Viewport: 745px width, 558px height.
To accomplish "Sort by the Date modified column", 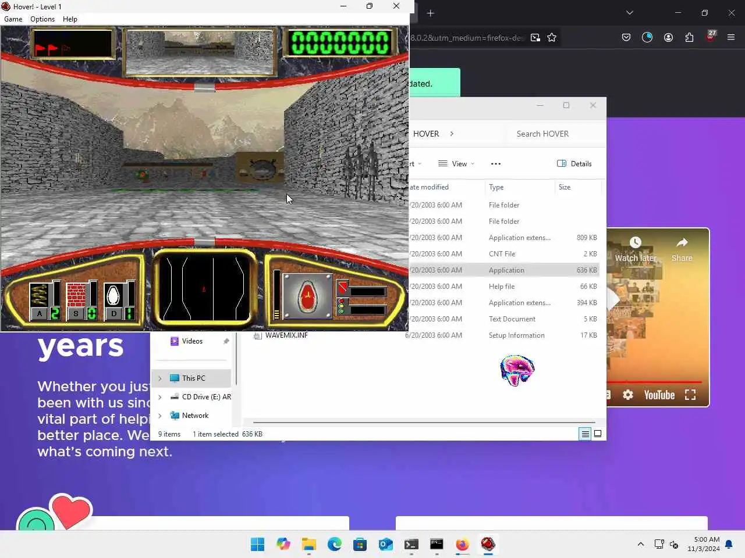I will (x=446, y=187).
